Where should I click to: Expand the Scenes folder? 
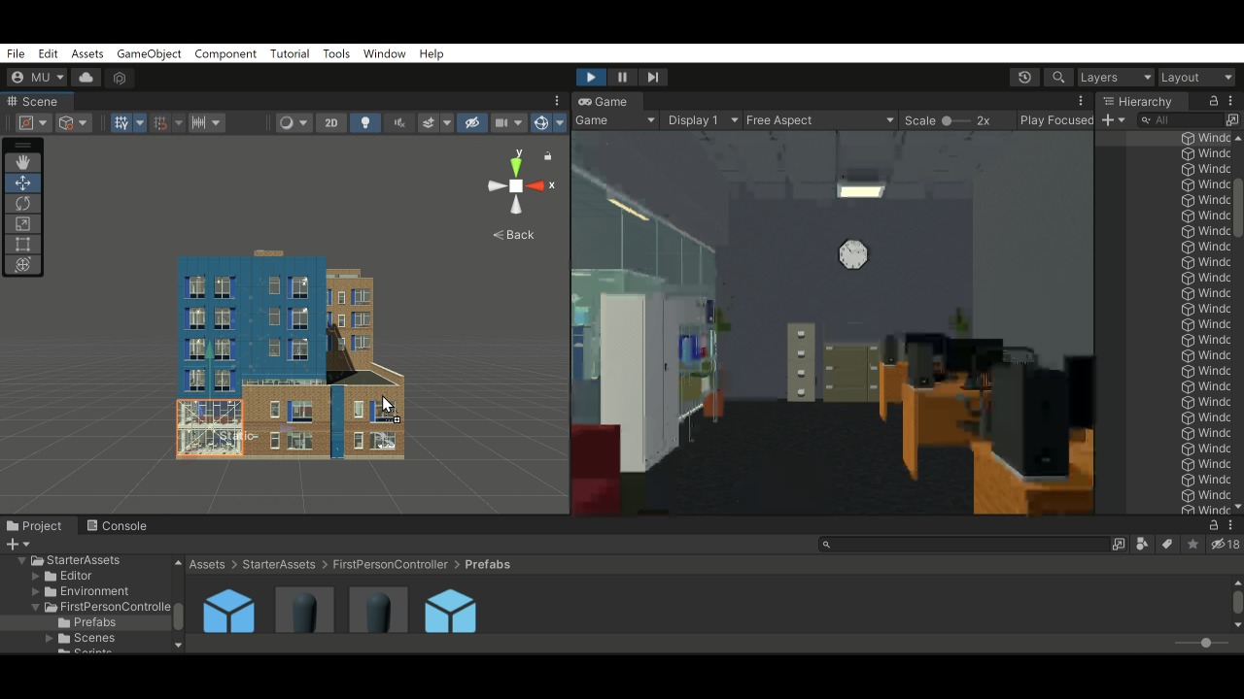(50, 638)
